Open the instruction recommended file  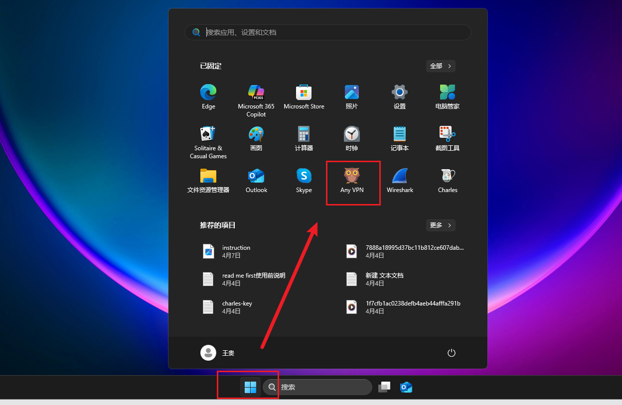coord(236,251)
